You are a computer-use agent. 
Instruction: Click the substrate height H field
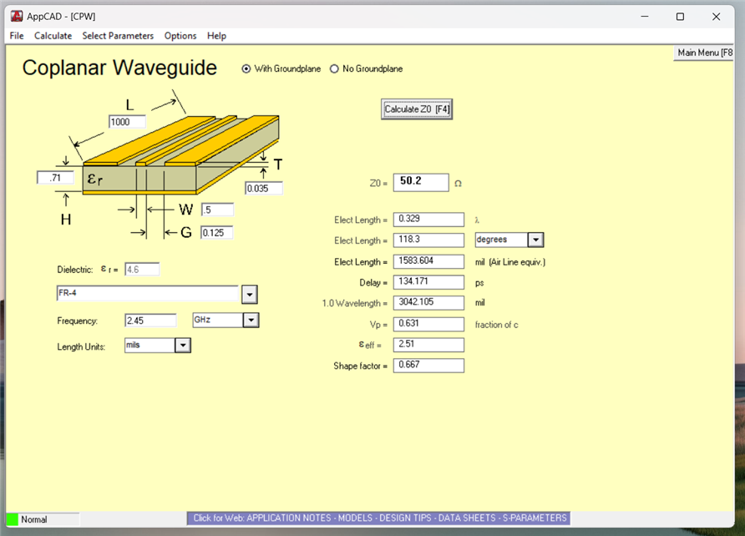(56, 178)
